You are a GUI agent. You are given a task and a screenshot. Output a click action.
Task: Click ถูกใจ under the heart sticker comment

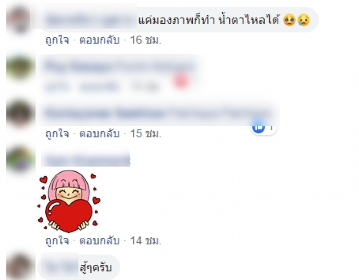tap(57, 240)
